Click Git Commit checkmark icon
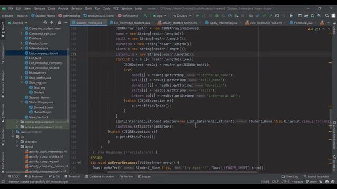The image size is (337, 189). pos(264,16)
